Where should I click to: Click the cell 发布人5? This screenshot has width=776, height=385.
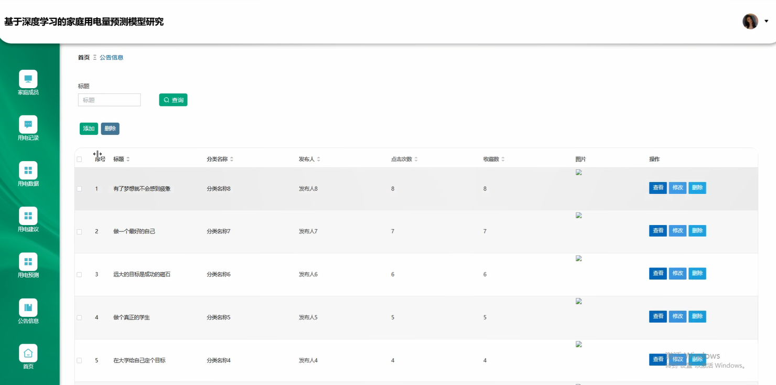click(x=308, y=317)
